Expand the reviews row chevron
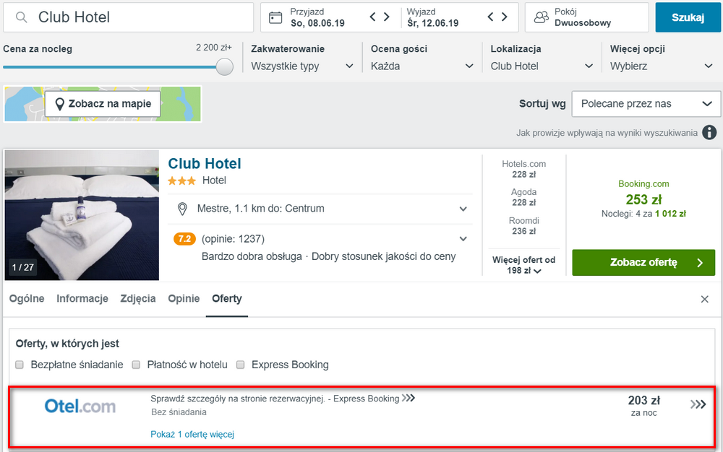The height and width of the screenshot is (452, 723). pos(463,239)
